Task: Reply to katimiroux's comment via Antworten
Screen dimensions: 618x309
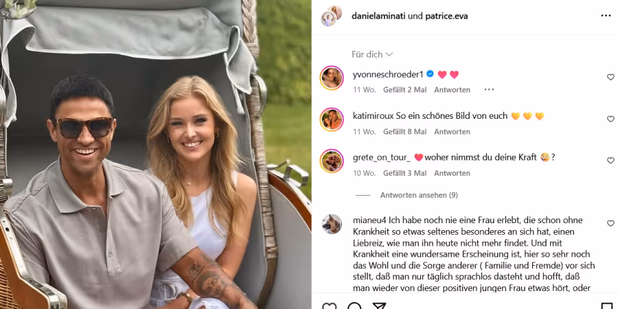Action: (452, 132)
